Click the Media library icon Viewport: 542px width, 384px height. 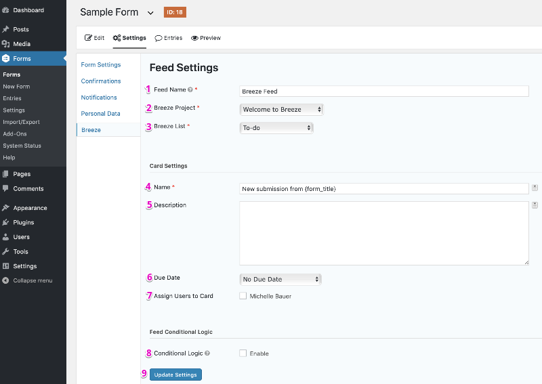pos(5,44)
